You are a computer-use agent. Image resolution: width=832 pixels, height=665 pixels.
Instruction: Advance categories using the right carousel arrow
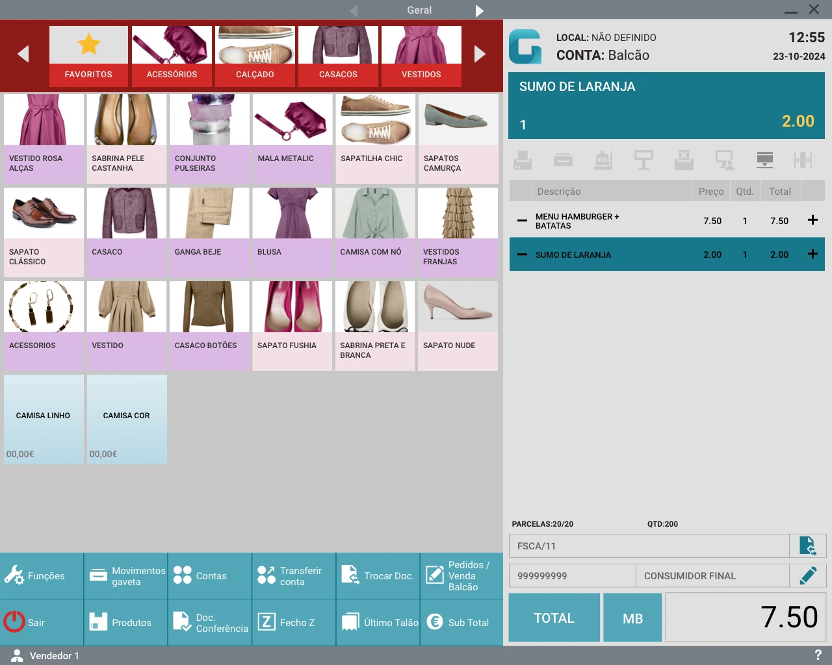(480, 55)
